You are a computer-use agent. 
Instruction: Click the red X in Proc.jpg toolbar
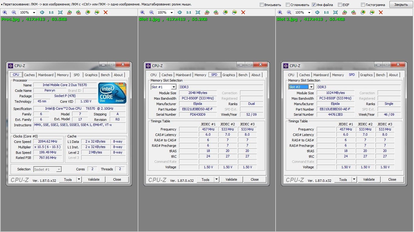pos(105,12)
